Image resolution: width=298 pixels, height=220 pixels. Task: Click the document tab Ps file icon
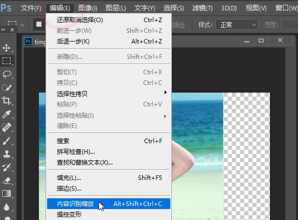[x=28, y=41]
